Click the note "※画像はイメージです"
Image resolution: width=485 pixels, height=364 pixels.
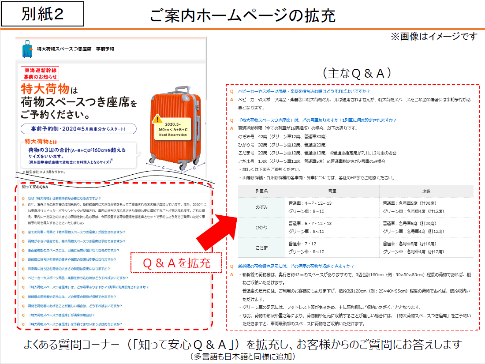434,37
